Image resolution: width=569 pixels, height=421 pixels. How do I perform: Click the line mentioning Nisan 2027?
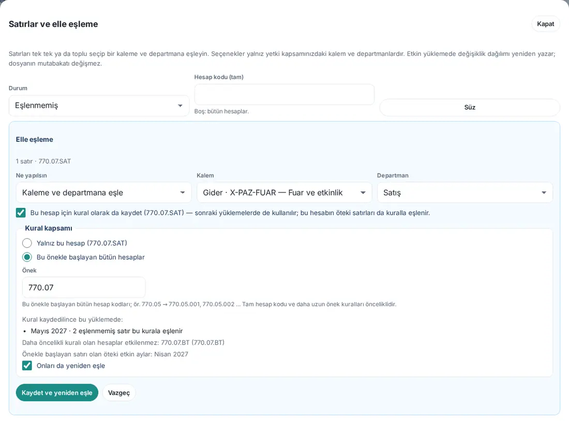click(105, 354)
